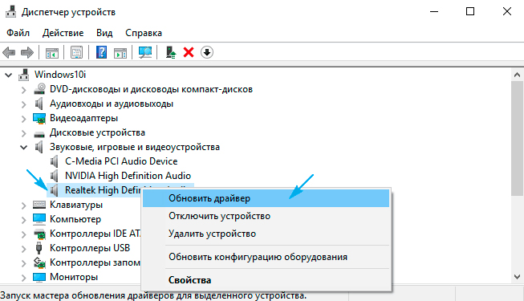Click the Disable device down-arrow icon
524x301 pixels.
(x=207, y=52)
